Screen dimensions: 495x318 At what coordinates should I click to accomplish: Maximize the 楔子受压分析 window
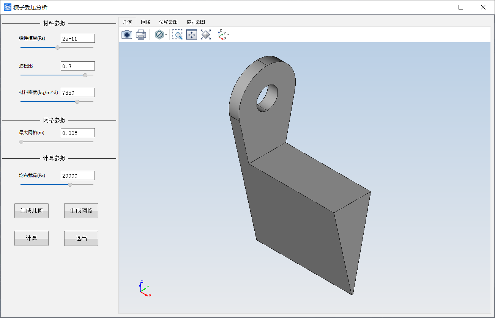coord(461,7)
